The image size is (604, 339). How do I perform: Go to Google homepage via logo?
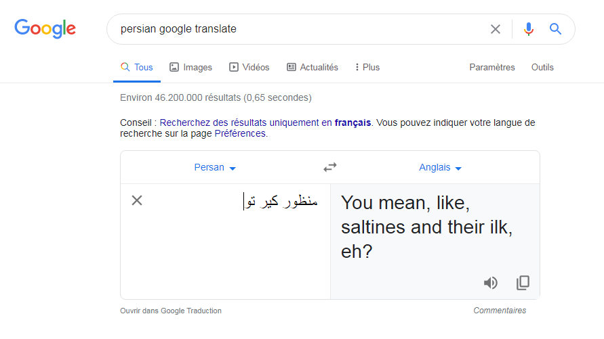tap(45, 29)
